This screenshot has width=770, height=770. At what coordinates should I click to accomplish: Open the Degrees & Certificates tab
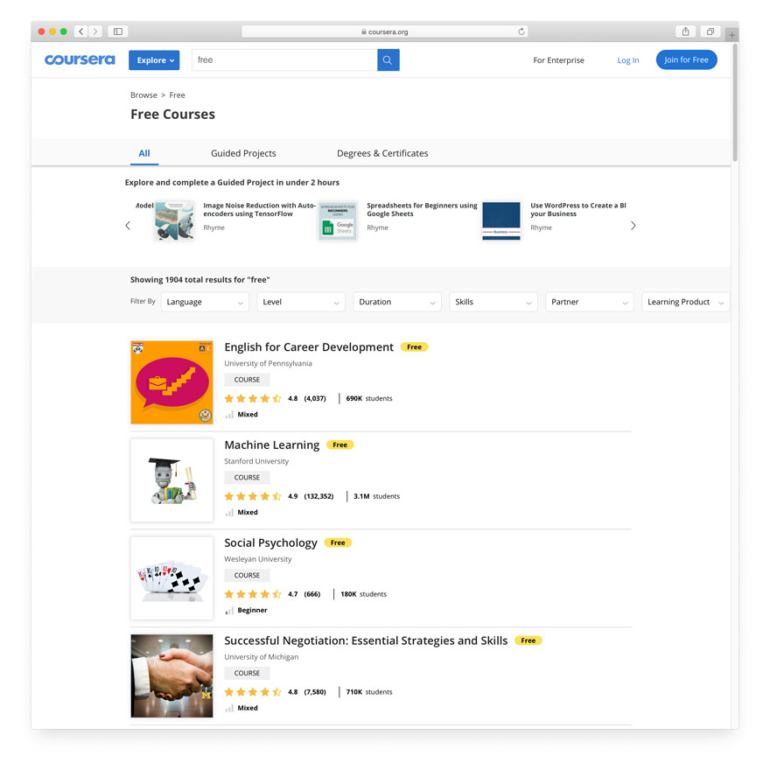pos(382,153)
